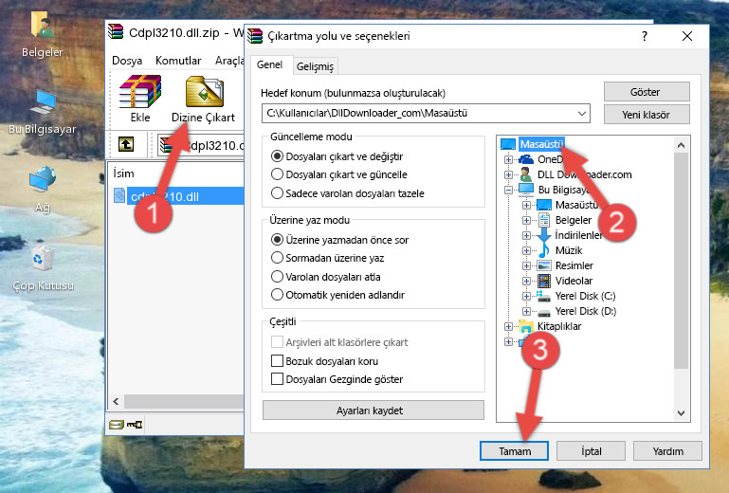This screenshot has width=729, height=493.
Task: Click the Videolar film icon in tree
Action: tap(544, 281)
